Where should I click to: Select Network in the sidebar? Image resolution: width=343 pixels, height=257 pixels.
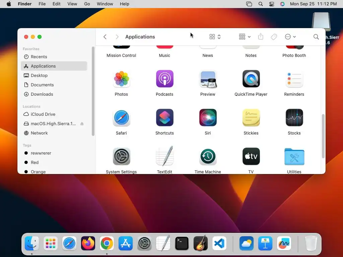coord(54,133)
